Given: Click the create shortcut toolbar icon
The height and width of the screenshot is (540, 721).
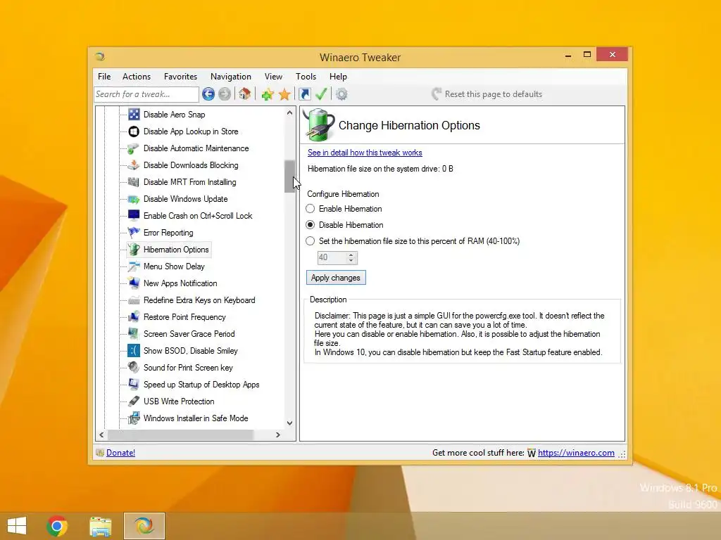Looking at the screenshot, I should click(304, 94).
